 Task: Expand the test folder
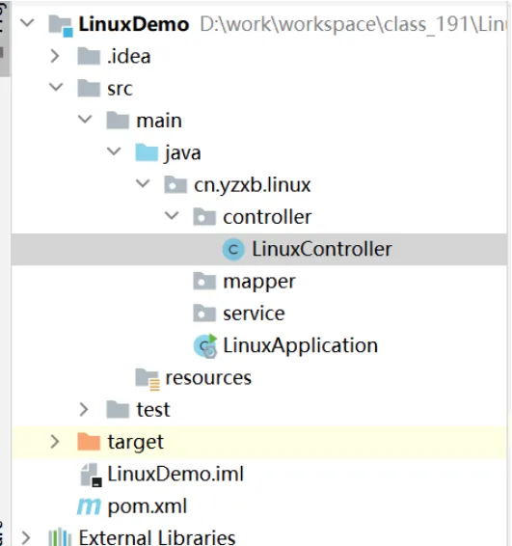point(84,409)
